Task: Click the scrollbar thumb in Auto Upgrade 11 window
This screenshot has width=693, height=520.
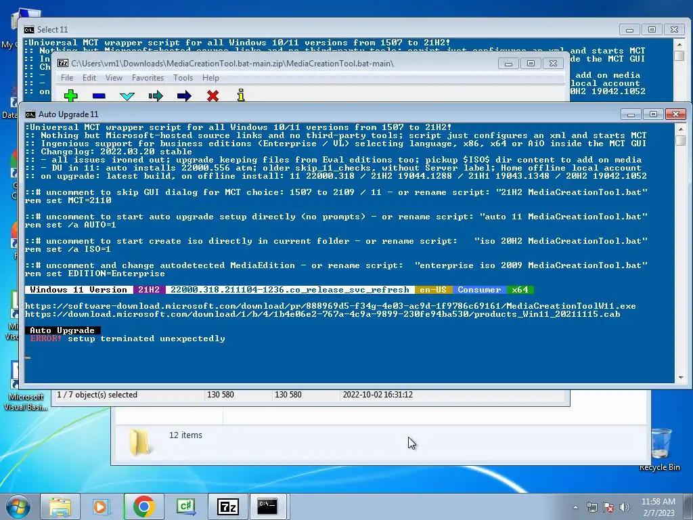Action: [x=681, y=140]
